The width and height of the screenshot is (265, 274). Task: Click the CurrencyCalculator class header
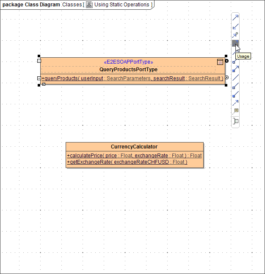click(x=134, y=147)
